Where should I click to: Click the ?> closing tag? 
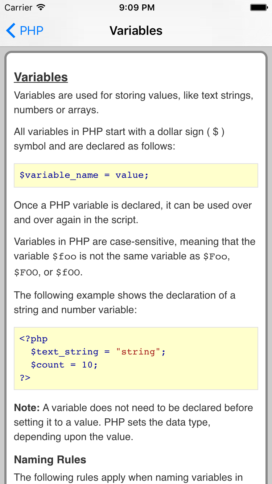pyautogui.click(x=25, y=378)
